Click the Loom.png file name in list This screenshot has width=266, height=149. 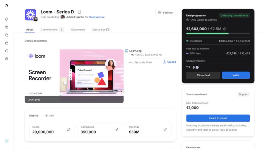coord(135,51)
